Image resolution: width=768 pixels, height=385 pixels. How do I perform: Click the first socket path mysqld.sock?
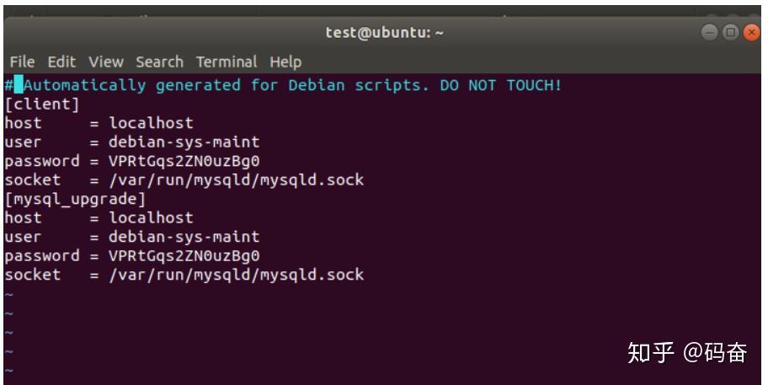(237, 180)
